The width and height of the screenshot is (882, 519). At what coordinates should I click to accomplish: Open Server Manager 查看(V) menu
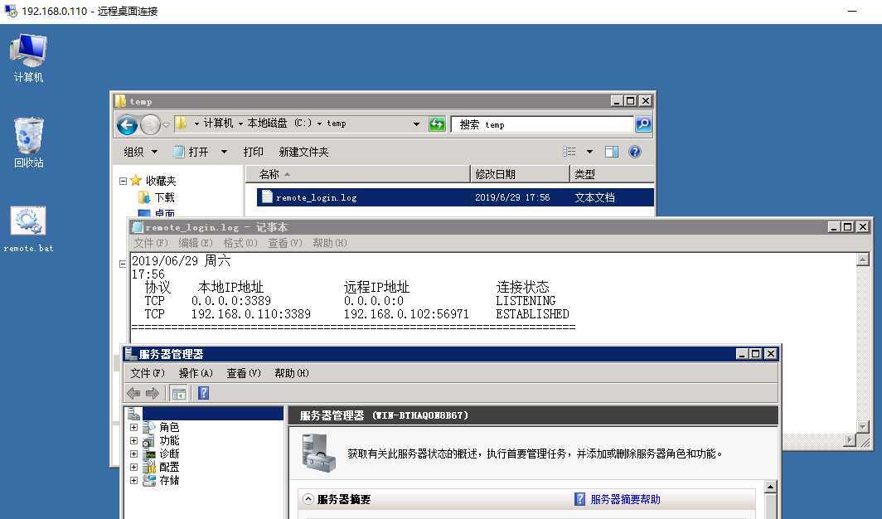[244, 373]
